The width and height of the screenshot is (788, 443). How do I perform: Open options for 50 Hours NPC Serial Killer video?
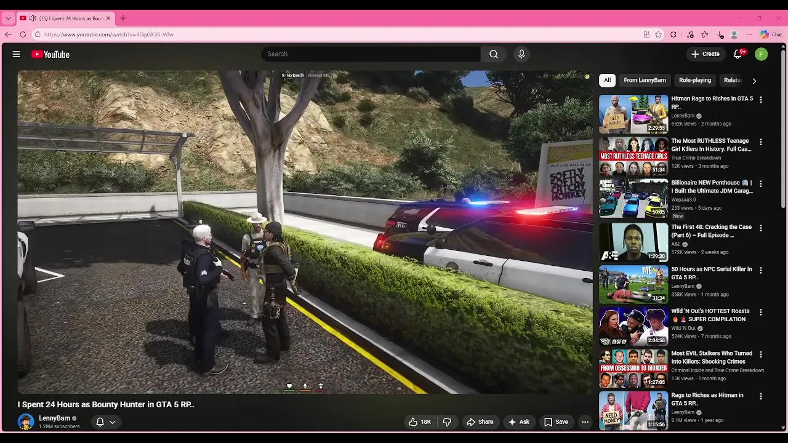click(761, 271)
